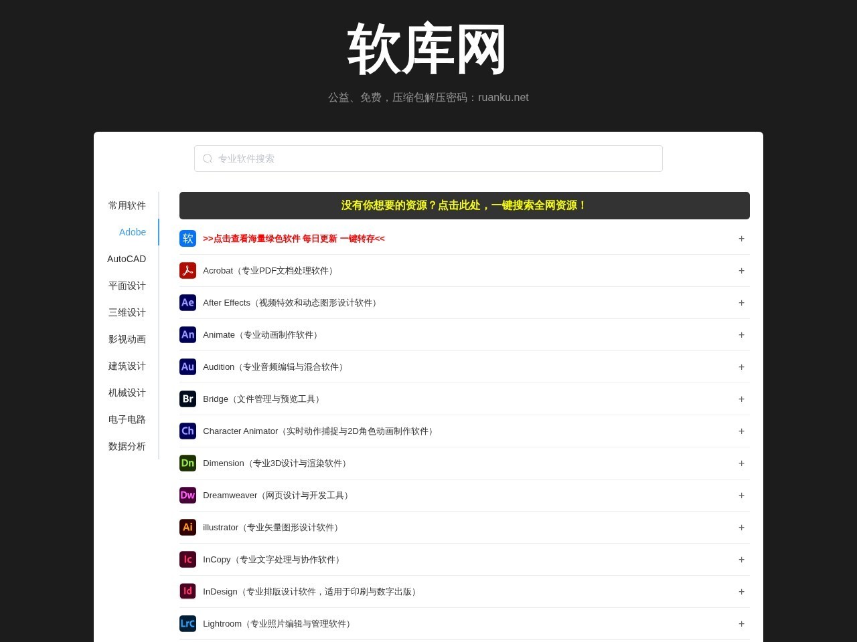The width and height of the screenshot is (857, 642).
Task: Expand the Animate row plus sign
Action: coord(741,334)
